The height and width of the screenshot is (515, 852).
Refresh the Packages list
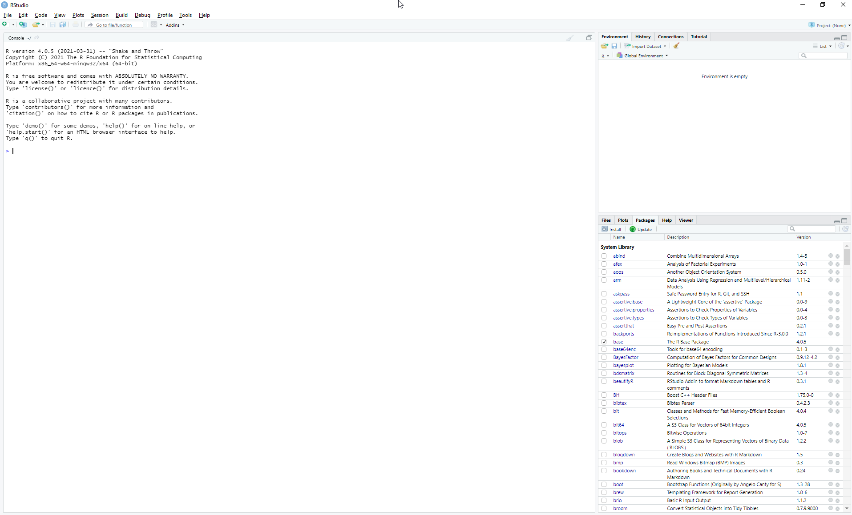click(x=845, y=229)
